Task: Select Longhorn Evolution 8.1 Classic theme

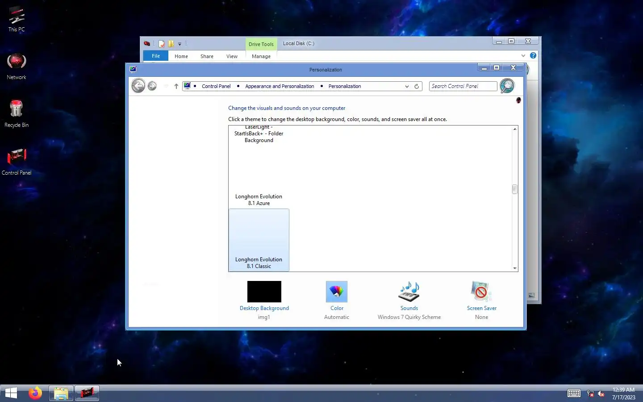Action: (259, 240)
